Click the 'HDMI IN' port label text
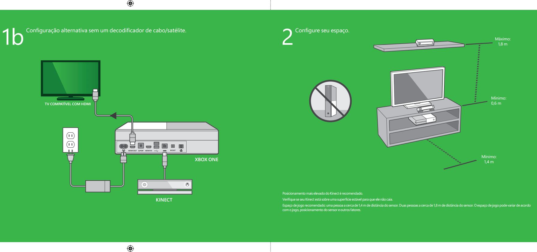This screenshot has height=252, width=537. pos(149,151)
